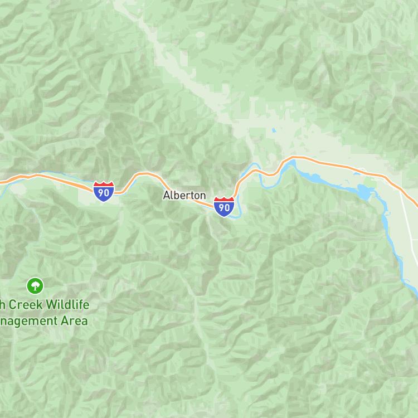Click the western I-90 interstate shield
The height and width of the screenshot is (418, 418).
[104, 191]
